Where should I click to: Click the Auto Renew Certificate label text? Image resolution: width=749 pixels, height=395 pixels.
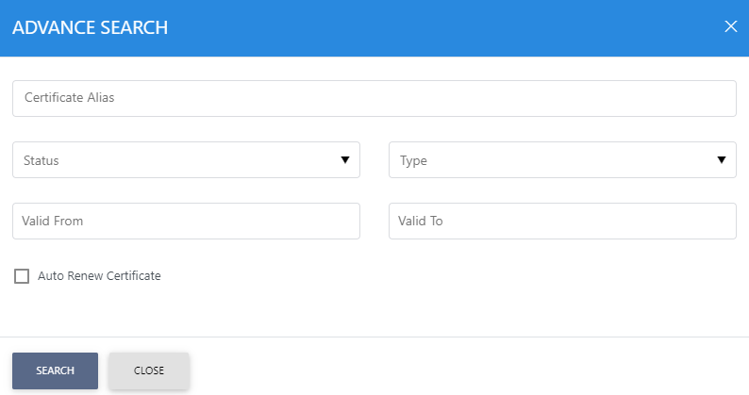99,276
